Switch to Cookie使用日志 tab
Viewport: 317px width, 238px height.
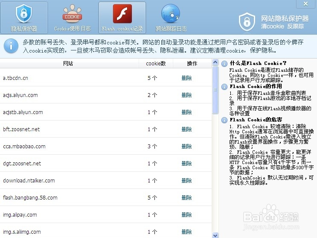[x=73, y=18]
